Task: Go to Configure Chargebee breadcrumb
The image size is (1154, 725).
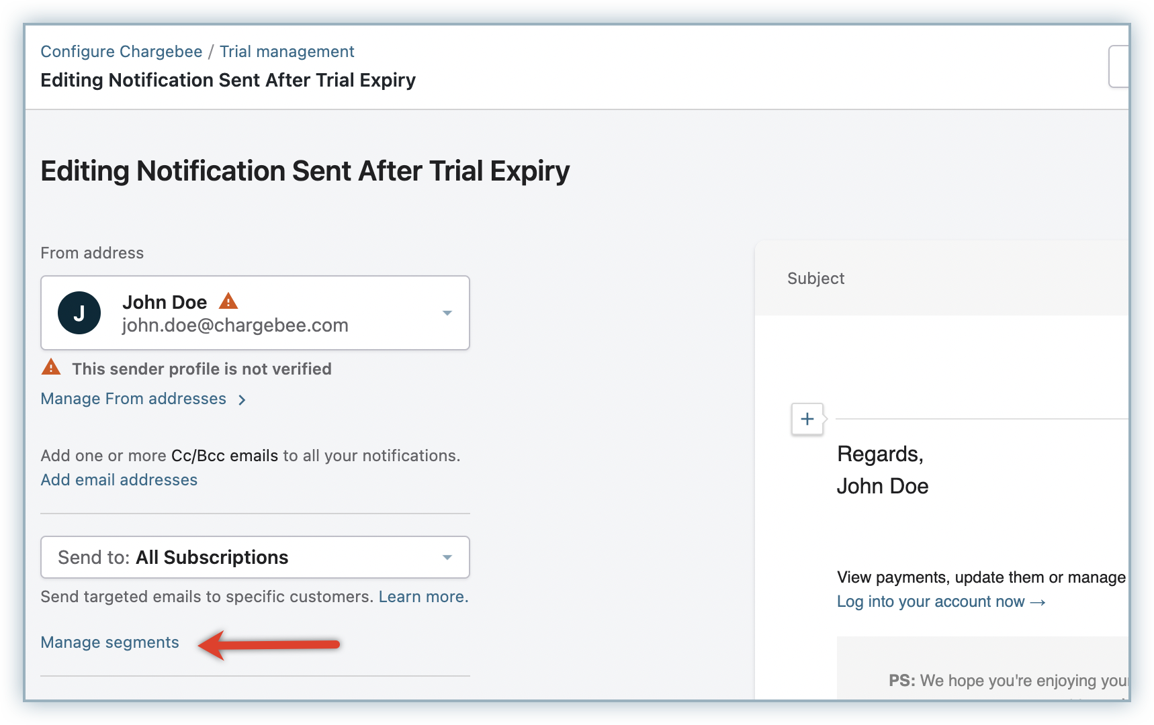Action: pyautogui.click(x=122, y=52)
